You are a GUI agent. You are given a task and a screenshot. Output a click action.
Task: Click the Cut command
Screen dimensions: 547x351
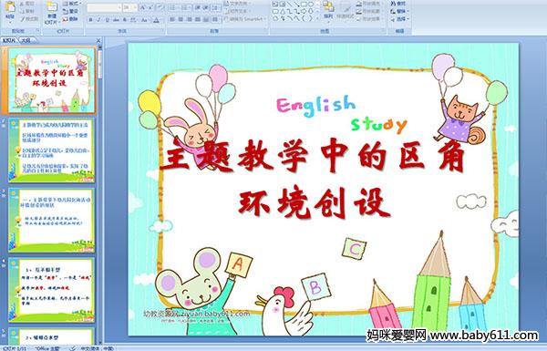tap(27, 4)
